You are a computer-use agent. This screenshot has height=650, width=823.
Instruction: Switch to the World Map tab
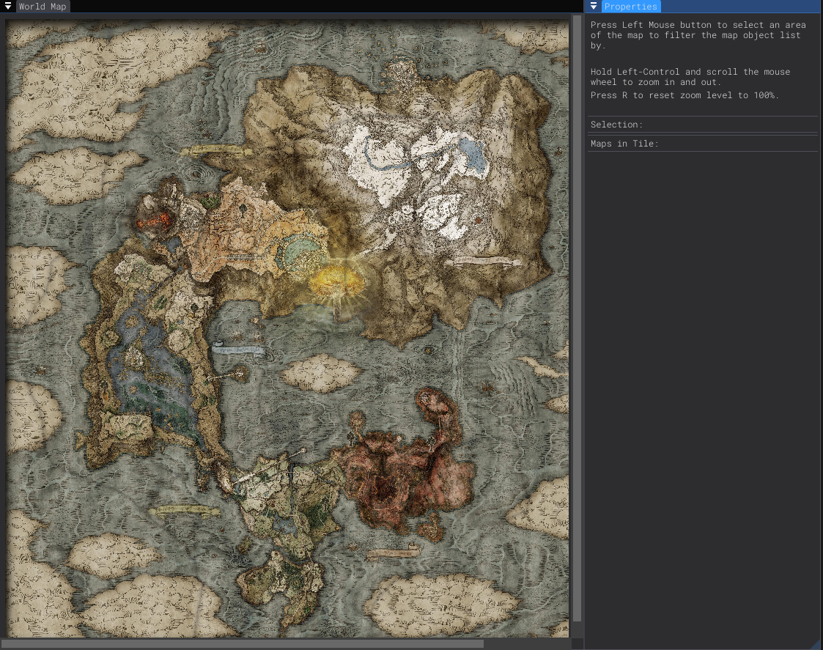pyautogui.click(x=42, y=7)
